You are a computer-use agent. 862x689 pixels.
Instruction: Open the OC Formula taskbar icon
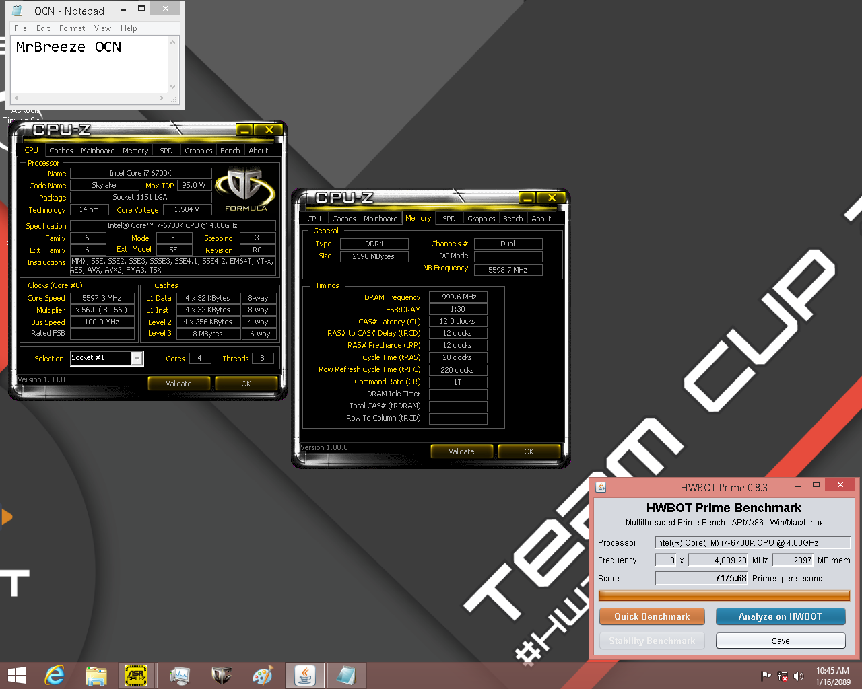click(222, 676)
